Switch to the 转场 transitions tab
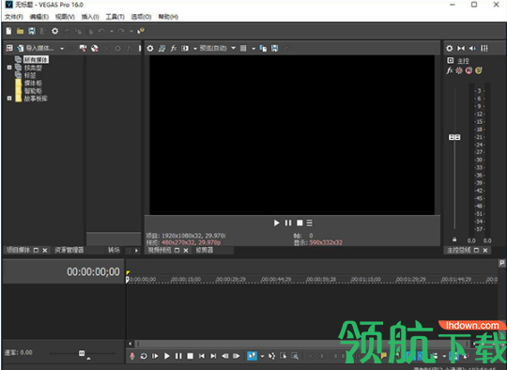507x370 pixels. click(x=114, y=250)
